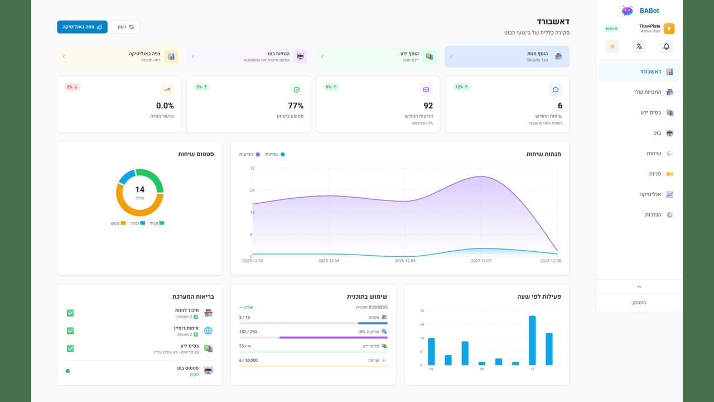Image resolution: width=714 pixels, height=402 pixels.
Task: Click the chat bubble icon on שיחות החודש card
Action: (x=556, y=89)
